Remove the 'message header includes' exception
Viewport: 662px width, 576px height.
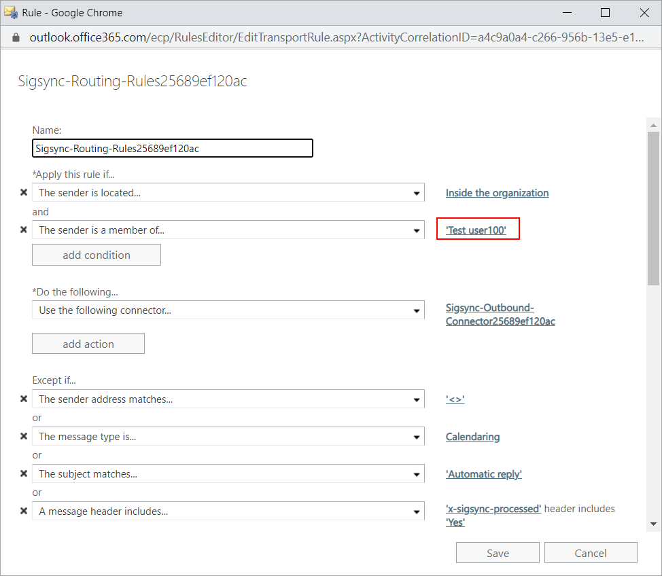24,511
